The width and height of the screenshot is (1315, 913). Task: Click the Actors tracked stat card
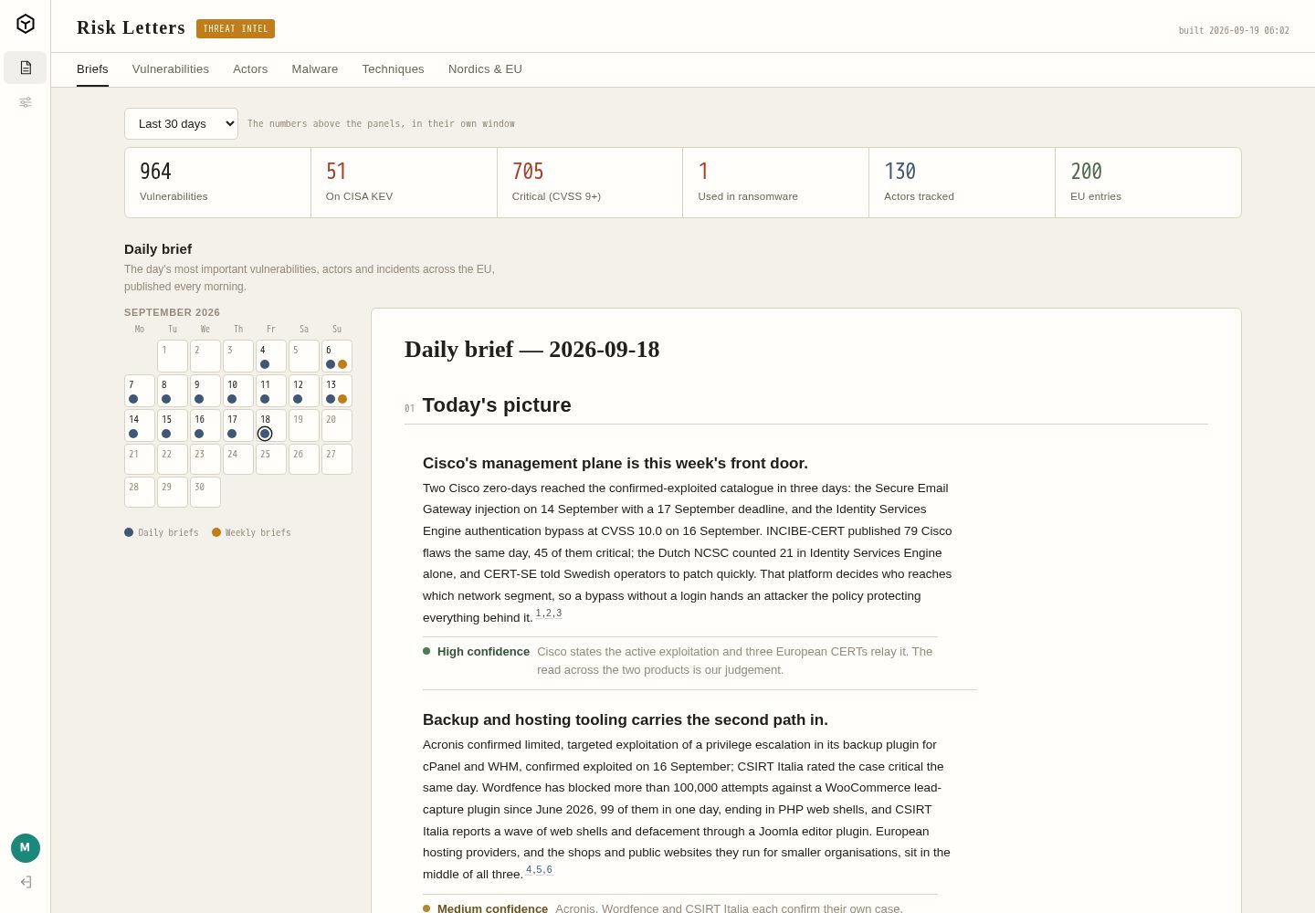[x=962, y=183]
